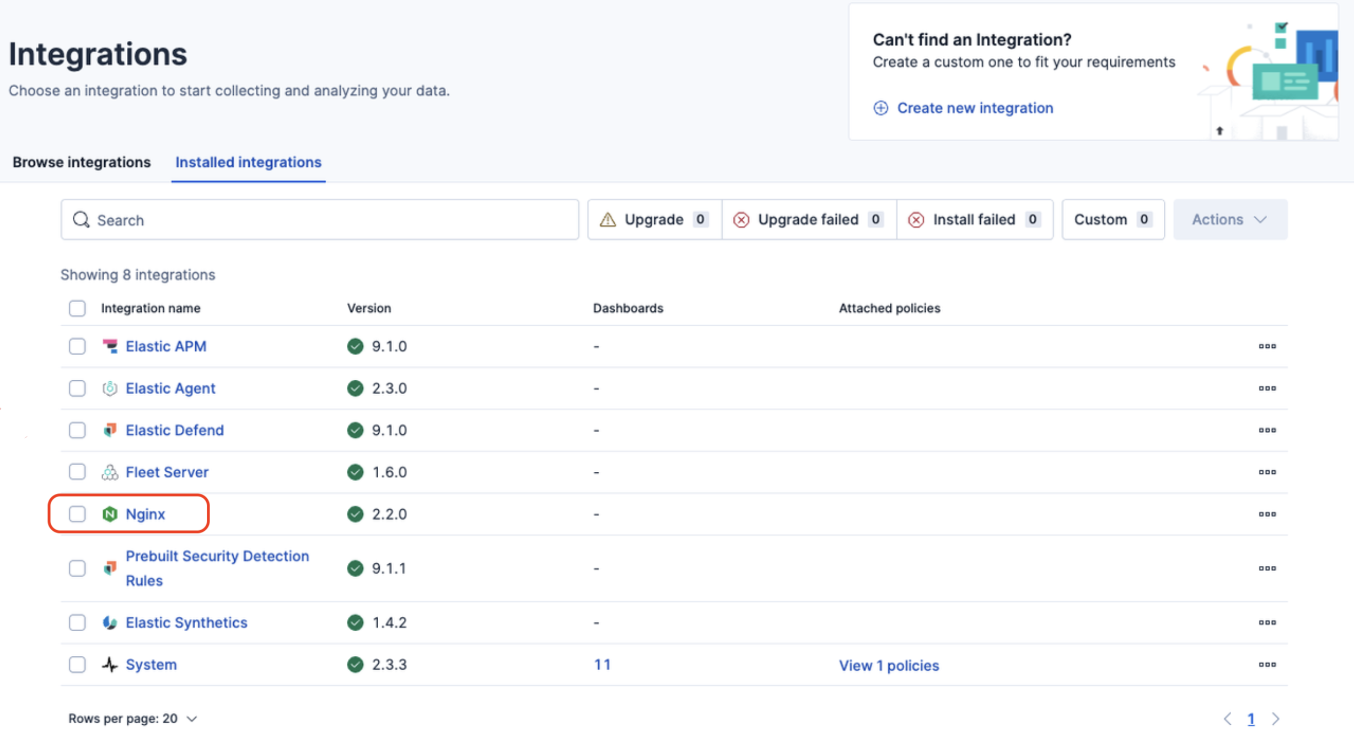Image resolution: width=1354 pixels, height=754 pixels.
Task: Open the Upgrade failed filter
Action: [808, 219]
